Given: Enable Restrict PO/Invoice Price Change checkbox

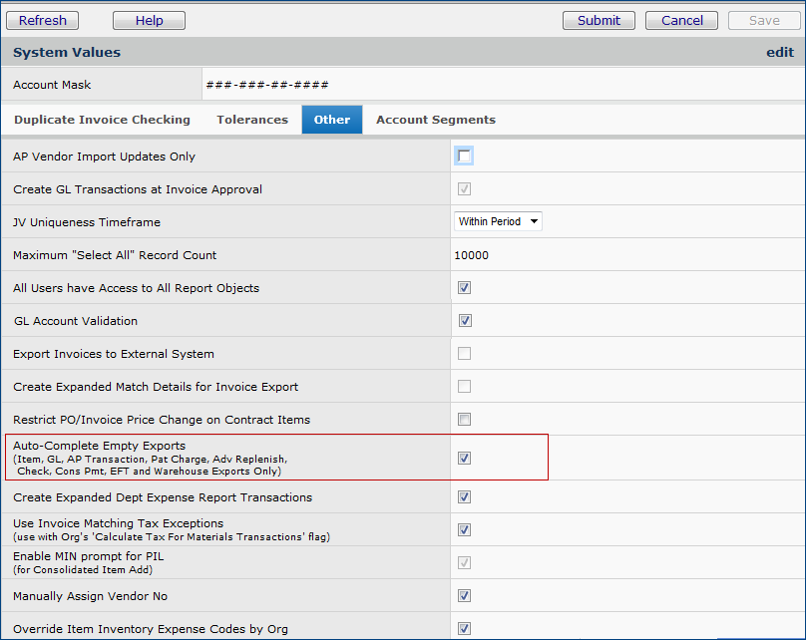Looking at the screenshot, I should tap(465, 420).
